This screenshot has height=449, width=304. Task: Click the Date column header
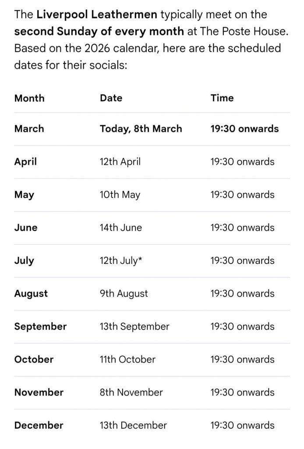pos(111,98)
